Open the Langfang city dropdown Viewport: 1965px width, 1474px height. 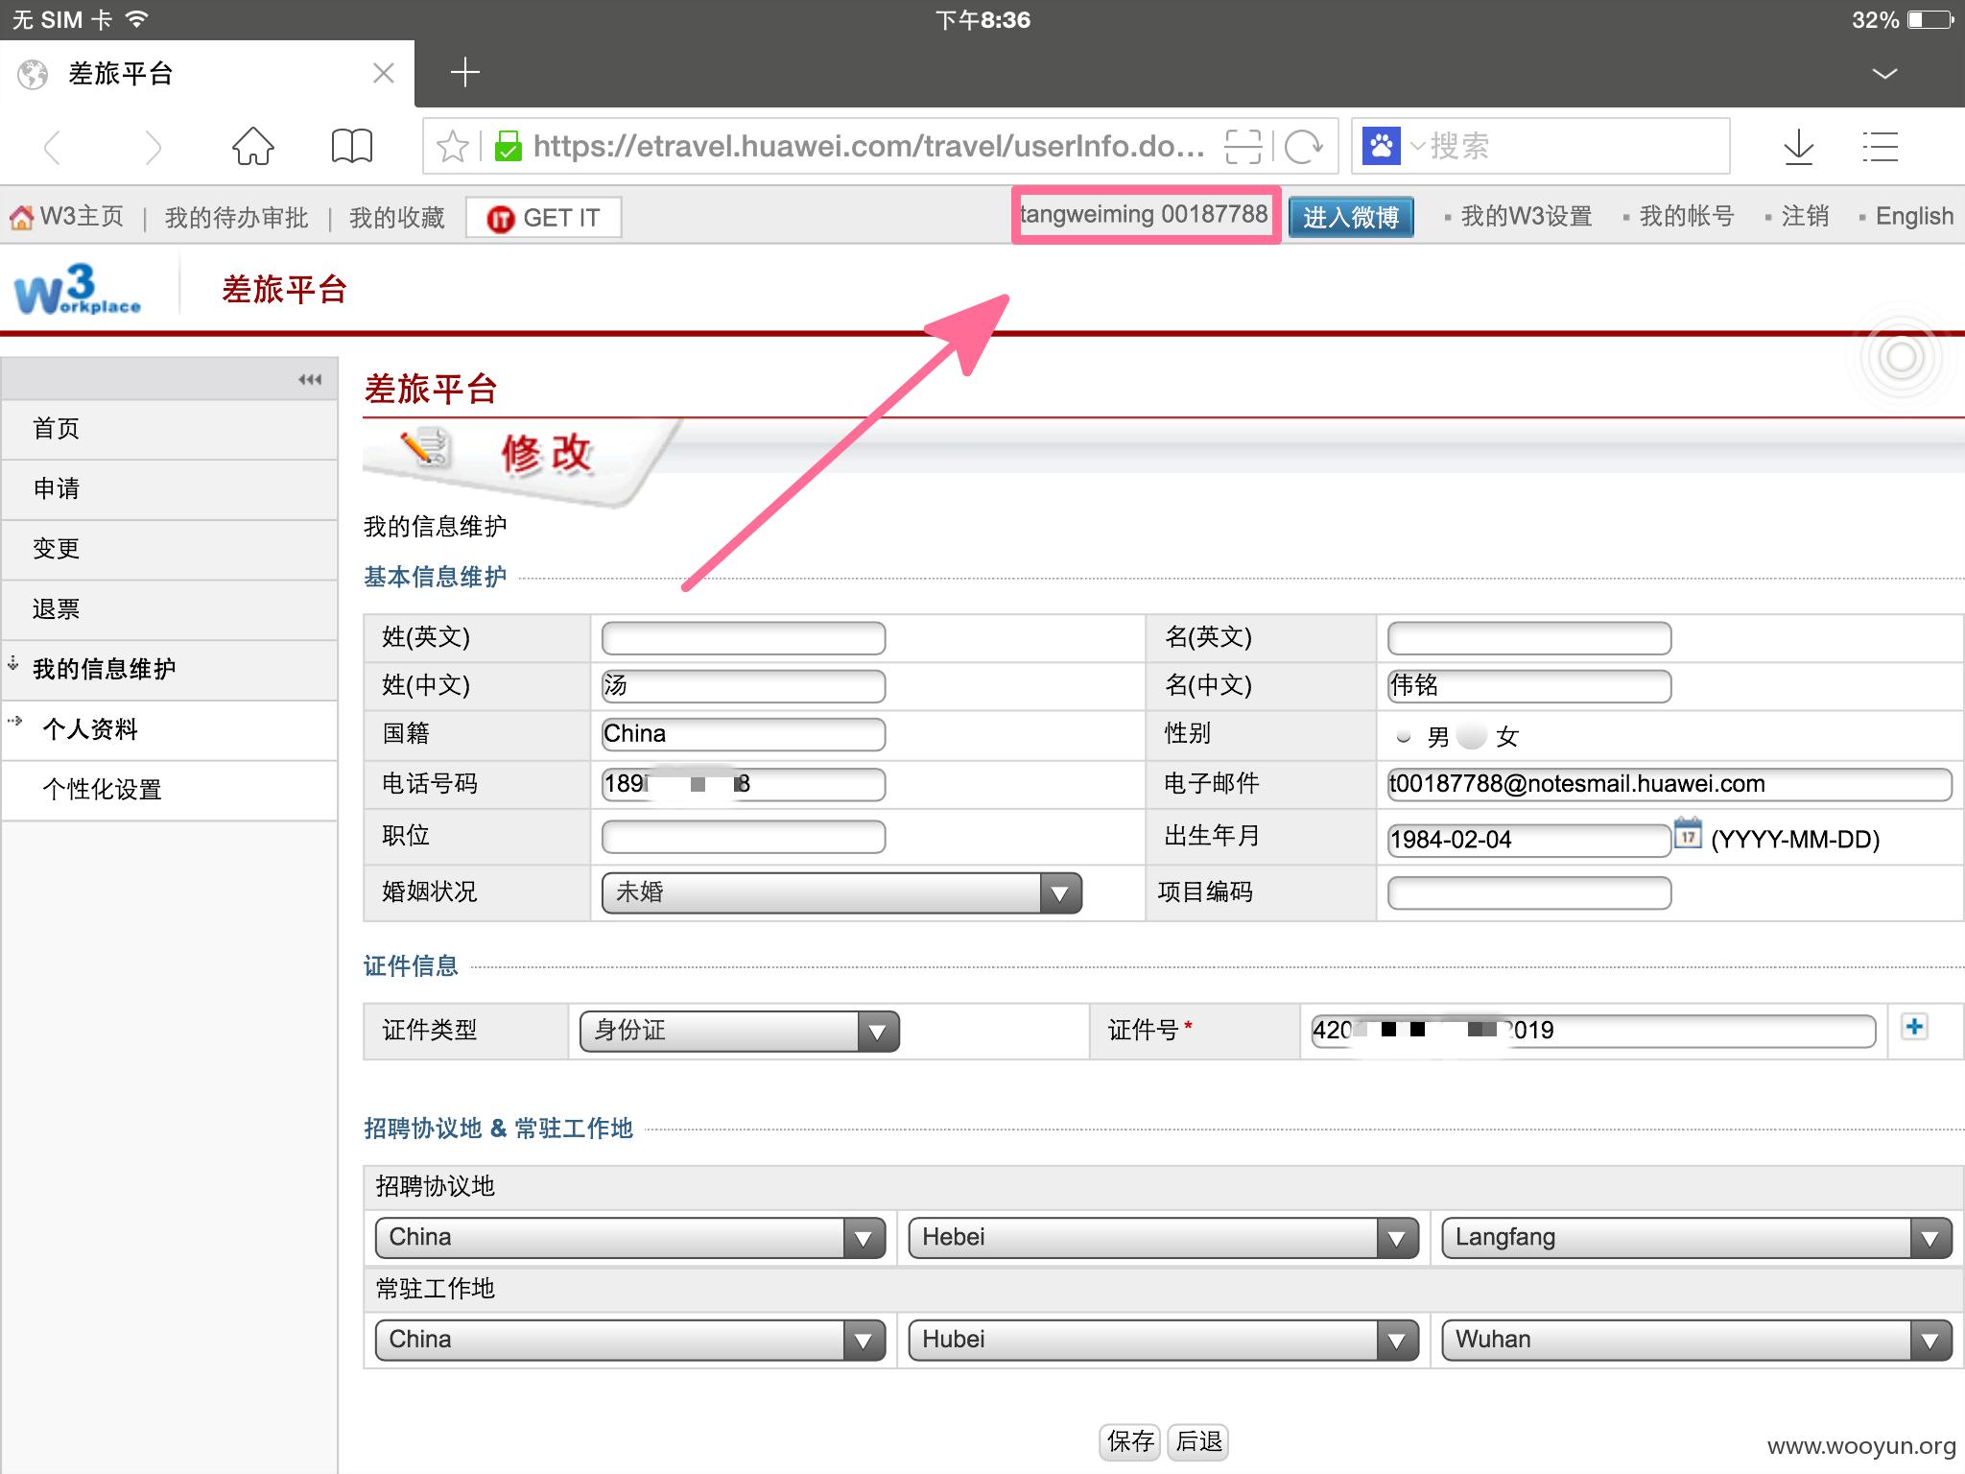click(1696, 1238)
